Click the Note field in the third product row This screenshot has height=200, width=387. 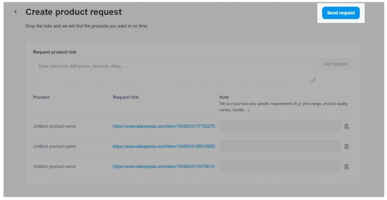click(x=280, y=167)
